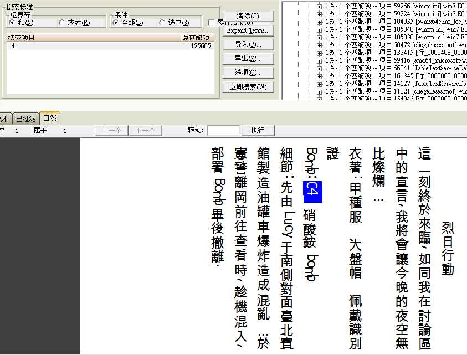This screenshot has width=467, height=355.
Task: Focus the 转到 input field
Action: pos(223,131)
